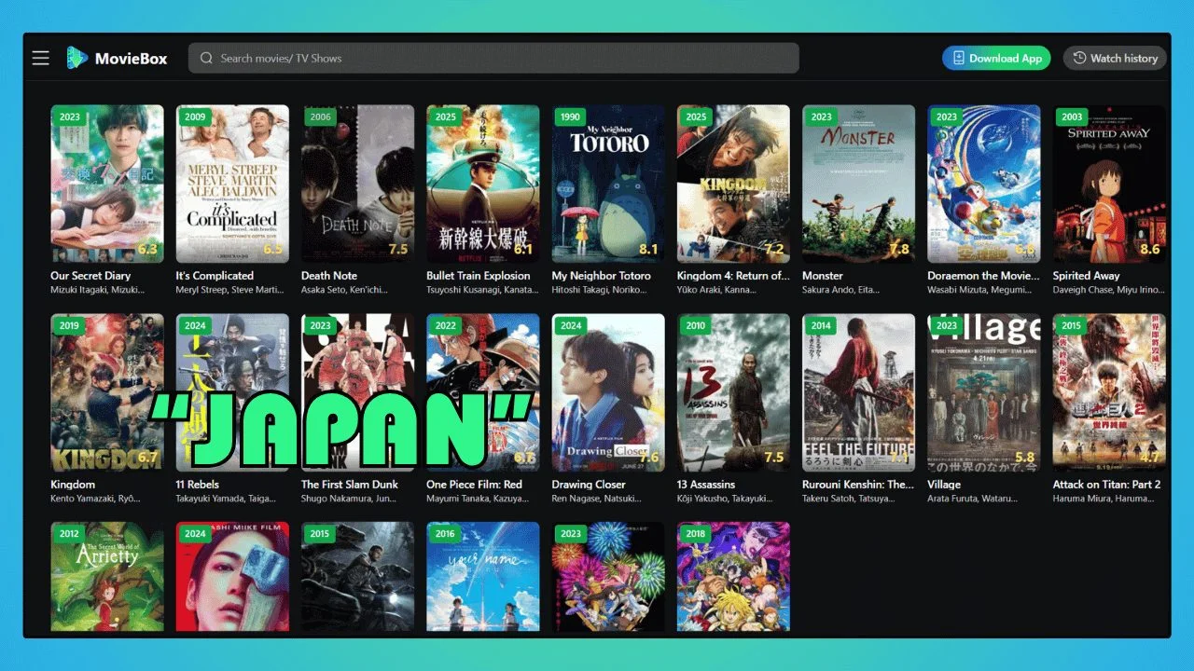The width and height of the screenshot is (1194, 671).
Task: Click the title text Attack on Titan: Part 2
Action: pyautogui.click(x=1107, y=485)
